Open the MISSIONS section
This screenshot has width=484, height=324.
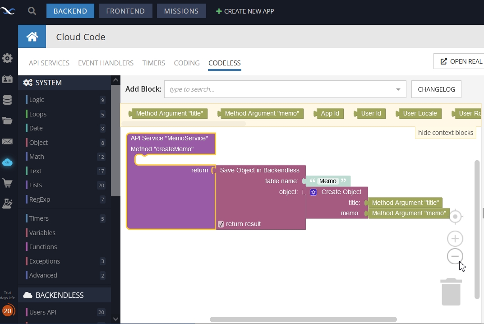(181, 11)
